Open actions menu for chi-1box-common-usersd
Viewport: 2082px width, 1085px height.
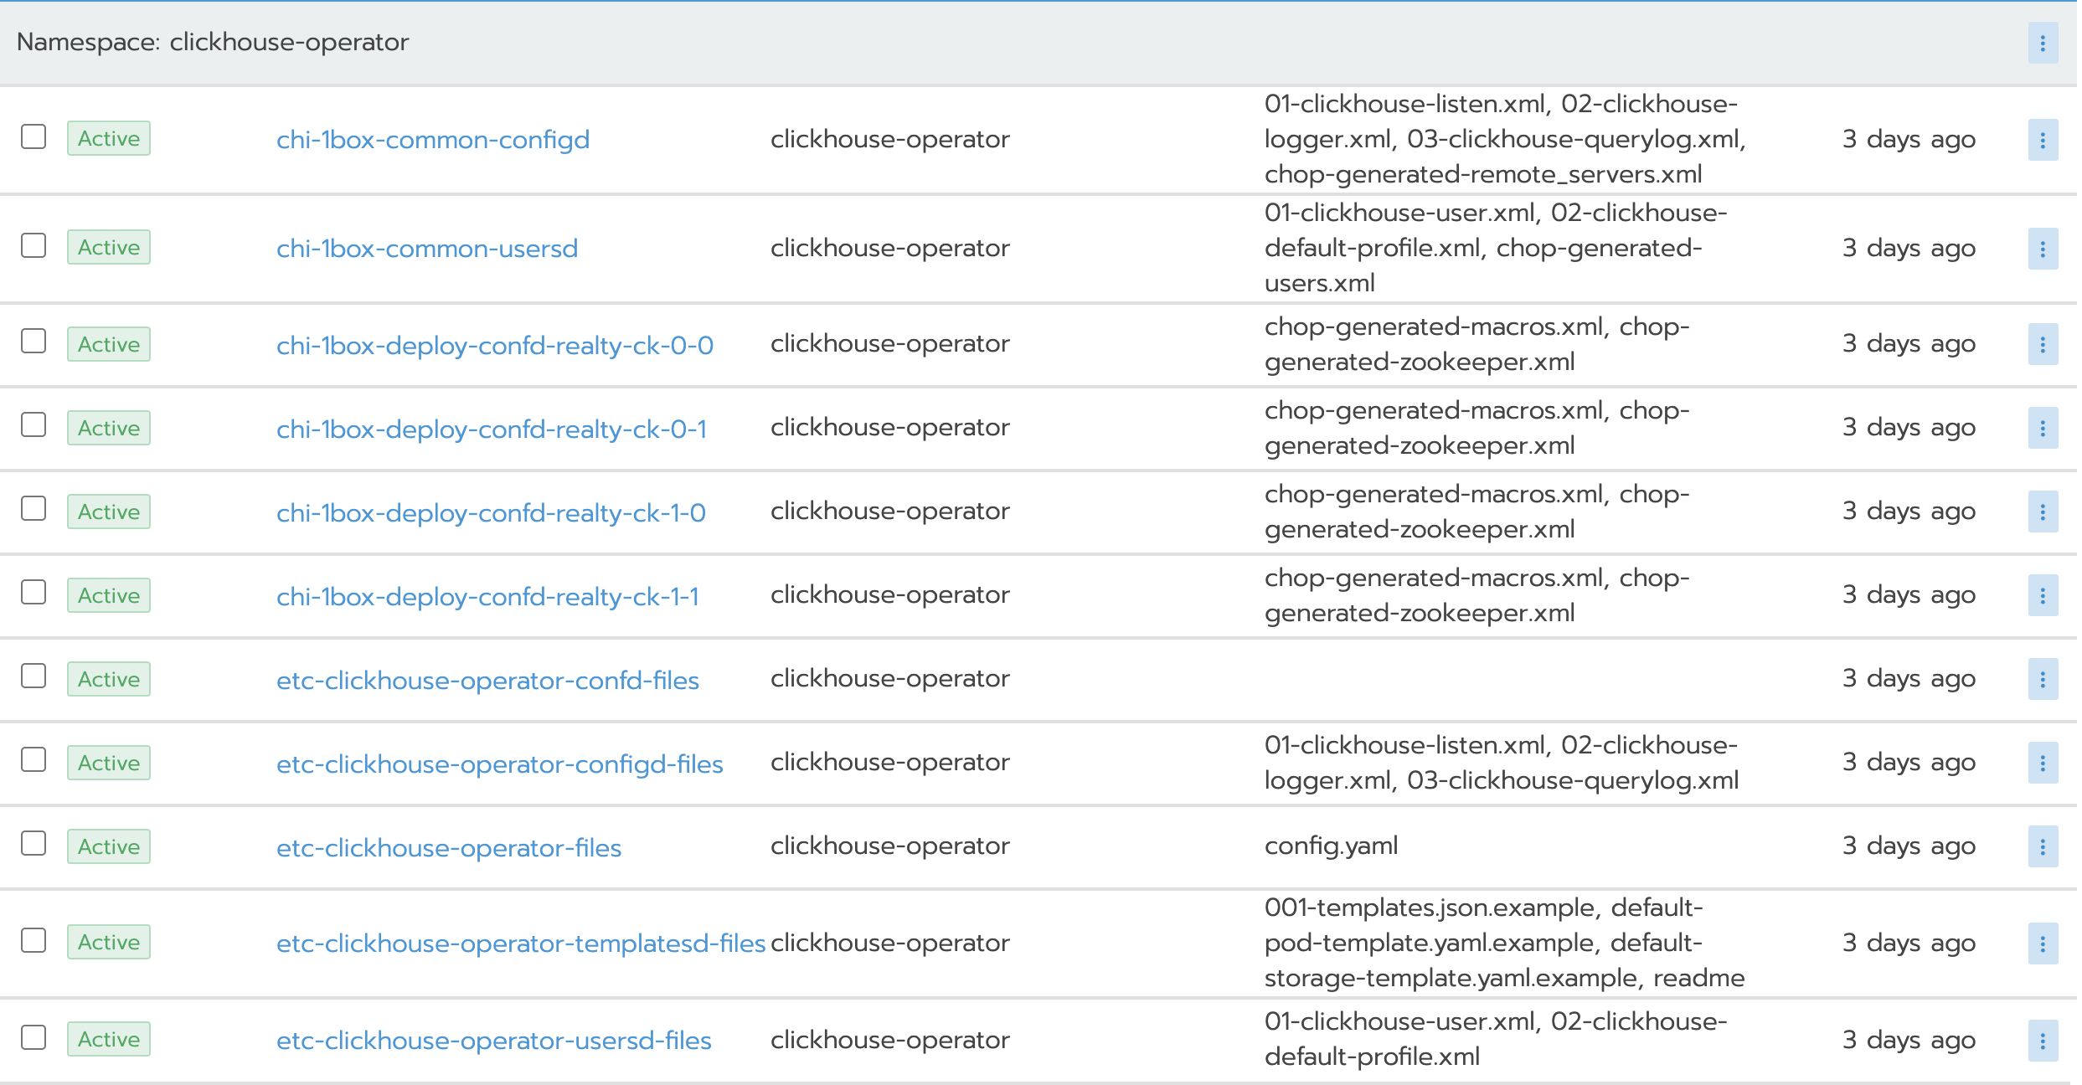2042,249
